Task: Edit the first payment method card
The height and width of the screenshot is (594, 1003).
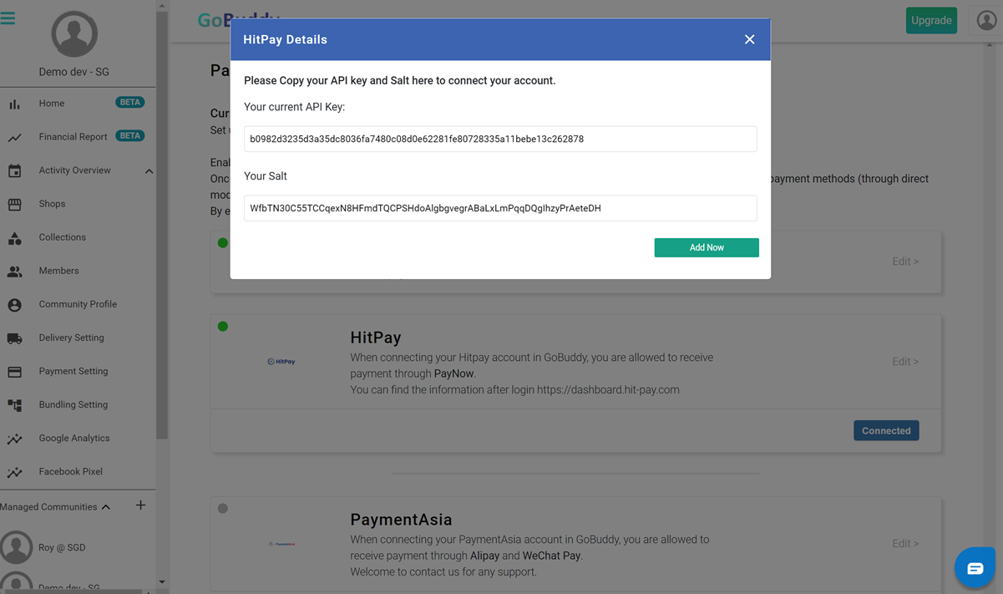Action: [905, 261]
